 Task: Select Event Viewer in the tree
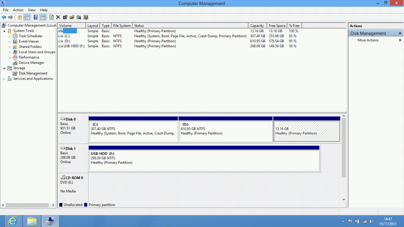click(x=29, y=41)
